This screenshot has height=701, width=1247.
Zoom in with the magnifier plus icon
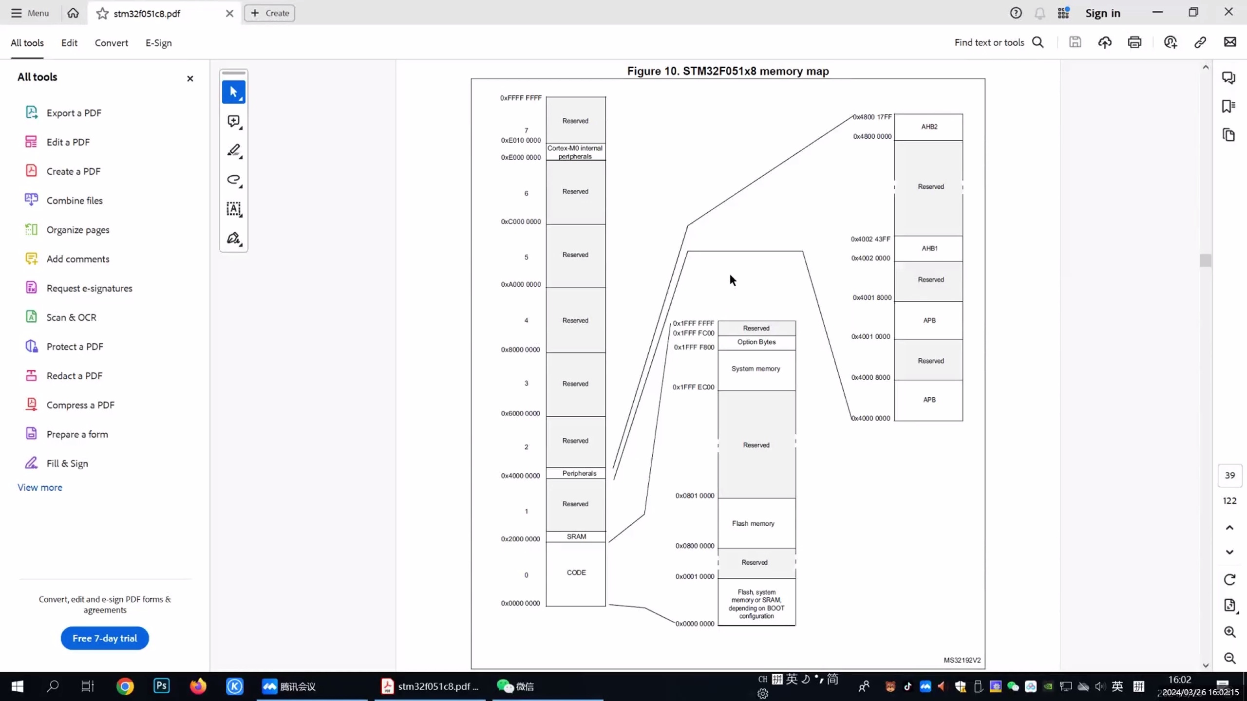coord(1229,632)
